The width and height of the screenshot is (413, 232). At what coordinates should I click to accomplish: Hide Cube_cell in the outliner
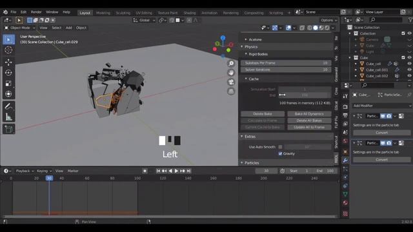point(409,64)
